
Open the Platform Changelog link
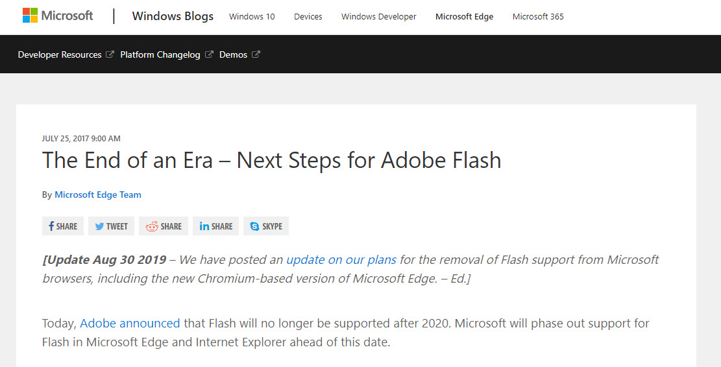pyautogui.click(x=160, y=54)
